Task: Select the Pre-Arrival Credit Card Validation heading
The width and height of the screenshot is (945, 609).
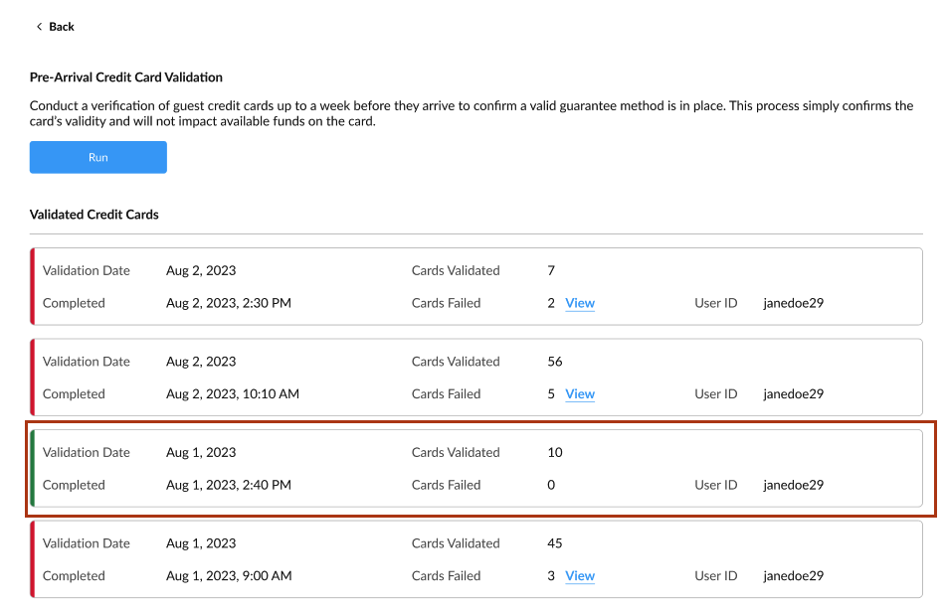Action: [126, 77]
